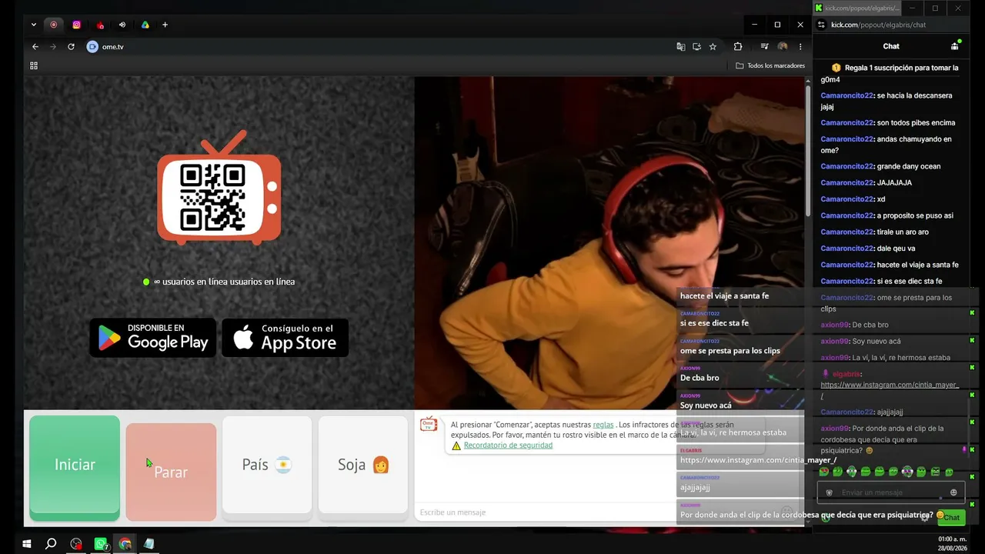This screenshot has width=985, height=554.
Task: Click the install app icon in address bar
Action: click(x=696, y=47)
